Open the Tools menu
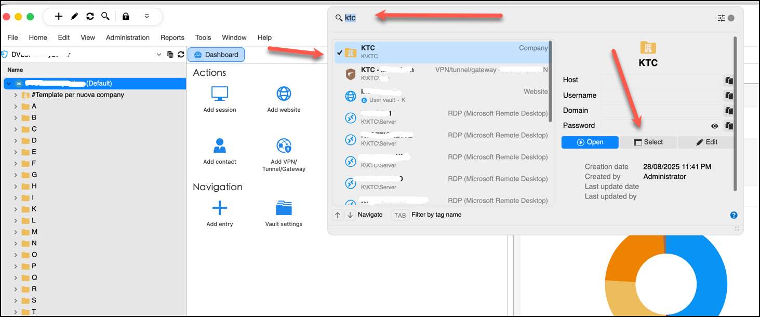Viewport: 760px width, 317px height. click(x=203, y=37)
